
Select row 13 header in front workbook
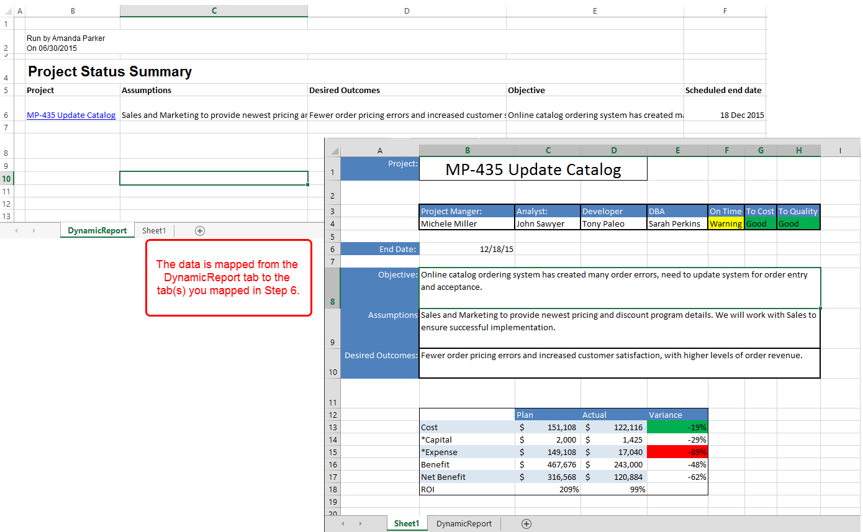pyautogui.click(x=333, y=427)
